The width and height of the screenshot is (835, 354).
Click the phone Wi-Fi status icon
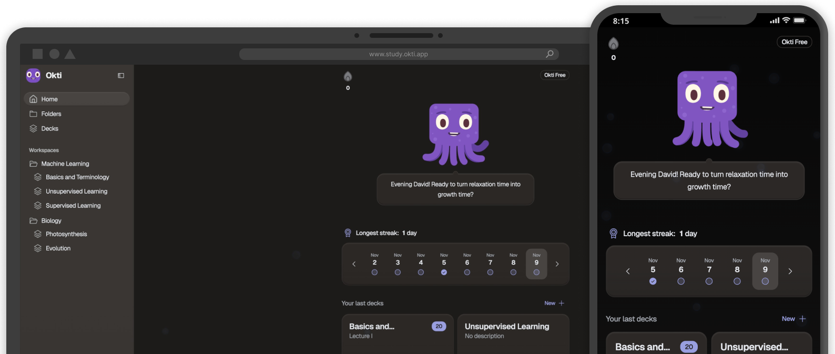coord(786,21)
